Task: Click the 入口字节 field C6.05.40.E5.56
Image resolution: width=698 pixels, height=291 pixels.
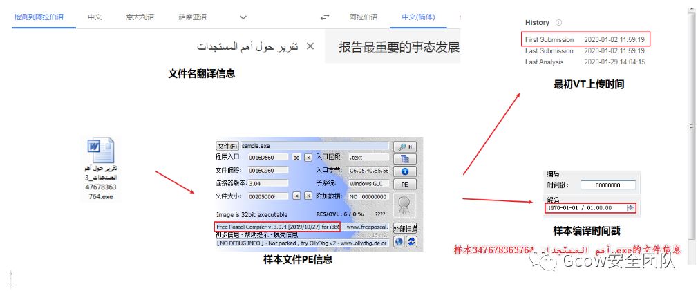Action: (x=368, y=171)
